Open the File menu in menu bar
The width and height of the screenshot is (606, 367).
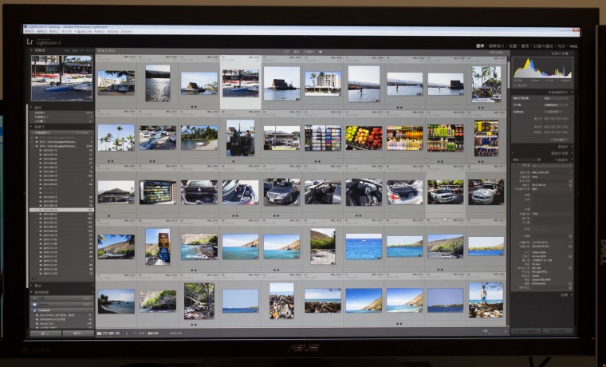click(x=29, y=32)
